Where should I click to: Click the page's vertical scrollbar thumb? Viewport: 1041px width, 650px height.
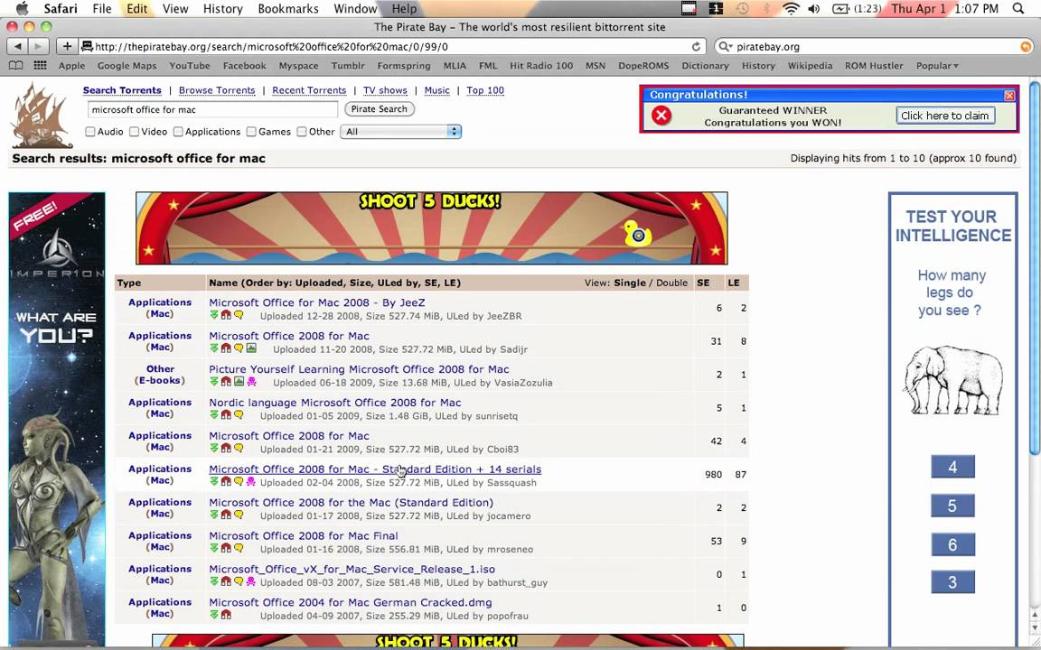(1035, 267)
